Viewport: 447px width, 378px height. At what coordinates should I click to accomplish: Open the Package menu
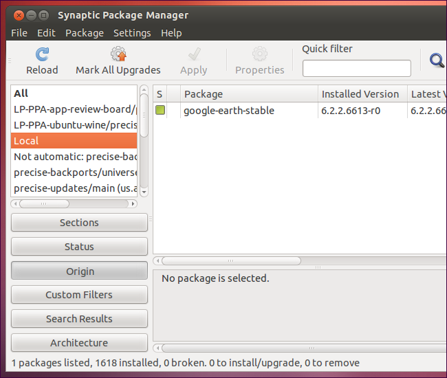85,33
